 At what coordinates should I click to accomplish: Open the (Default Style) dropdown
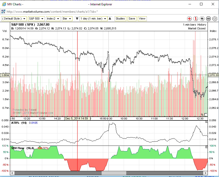(14, 19)
